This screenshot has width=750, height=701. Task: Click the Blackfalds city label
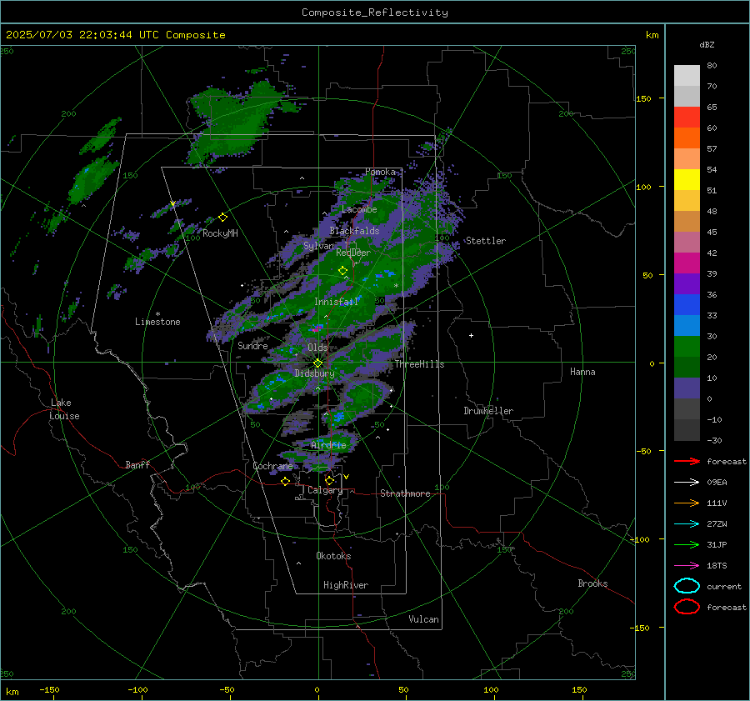tap(354, 231)
